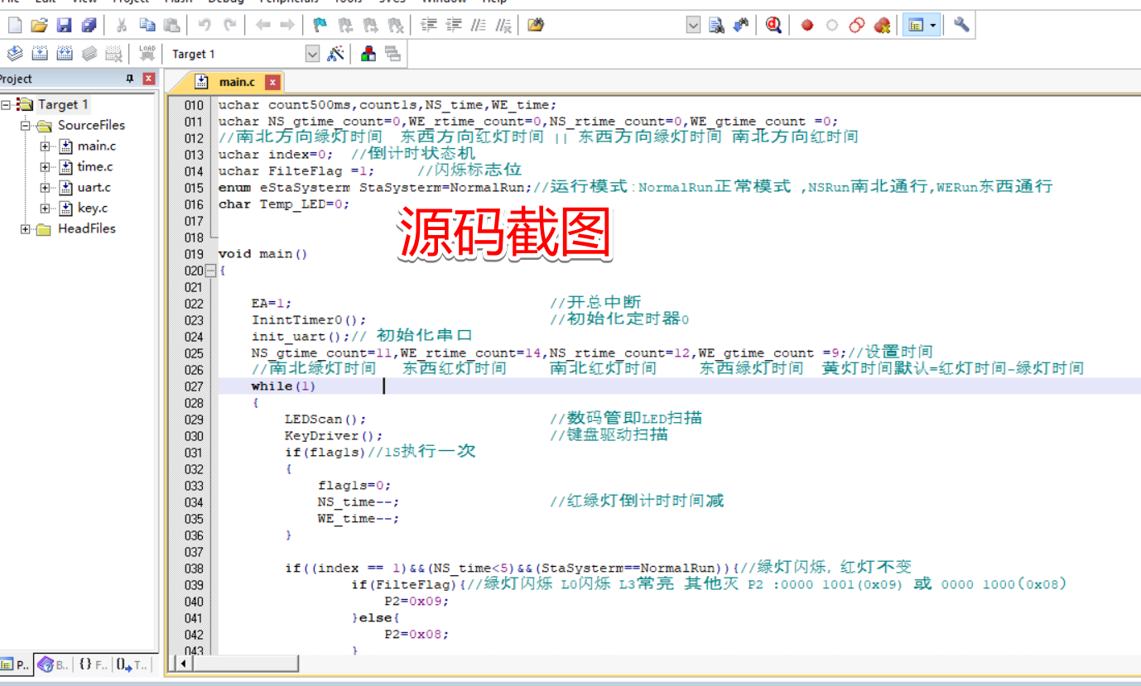Viewport: 1141px width, 686px height.
Task: Select key.c in the project tree
Action: point(92,208)
